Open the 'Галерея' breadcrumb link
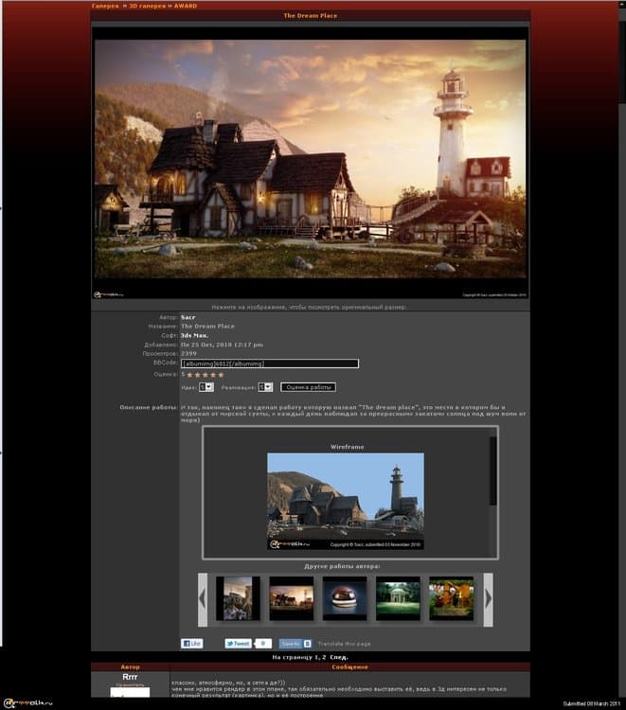 point(106,6)
